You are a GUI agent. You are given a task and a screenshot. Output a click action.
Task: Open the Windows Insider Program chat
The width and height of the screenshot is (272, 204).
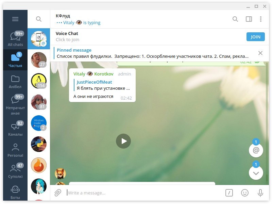tap(39, 123)
